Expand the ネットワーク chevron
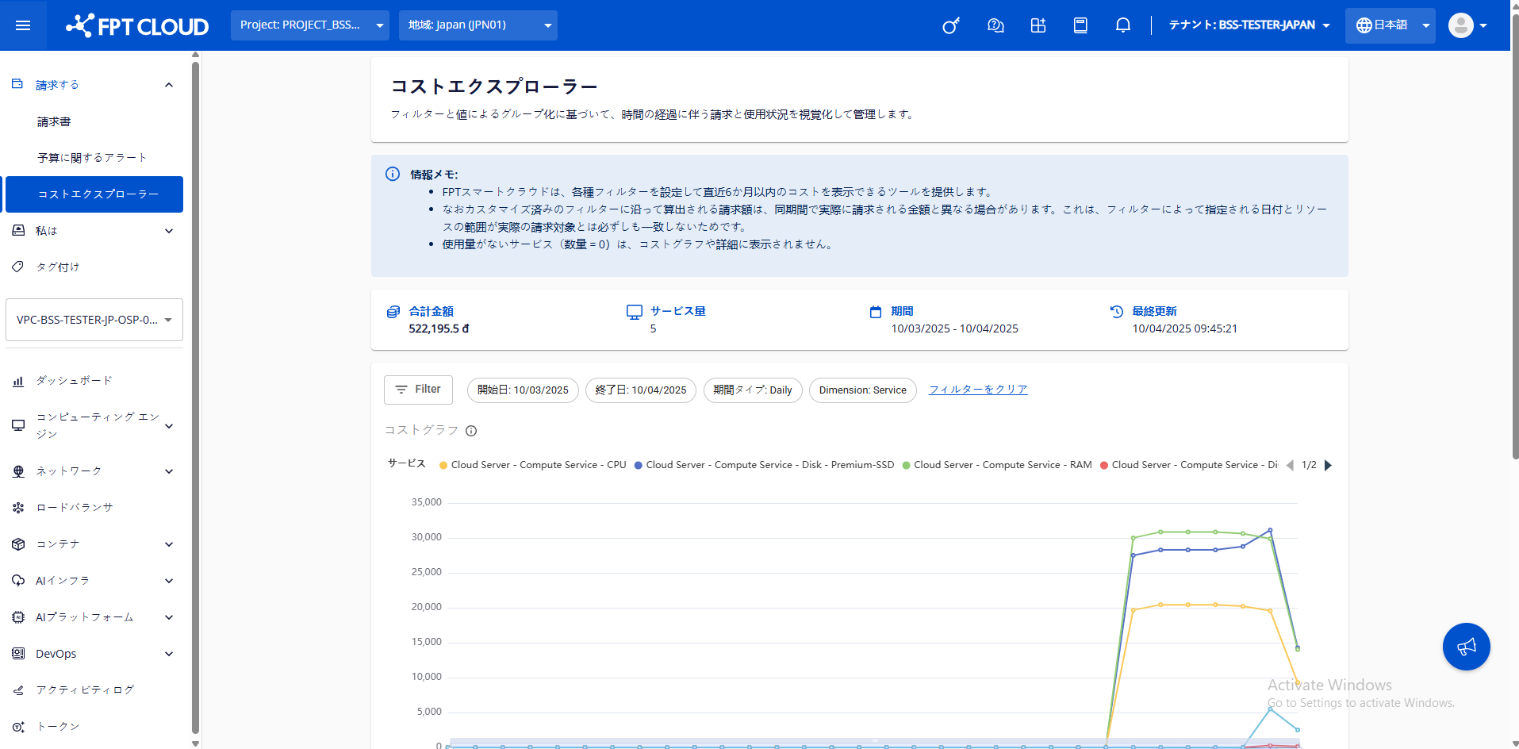1519x749 pixels. tap(169, 471)
